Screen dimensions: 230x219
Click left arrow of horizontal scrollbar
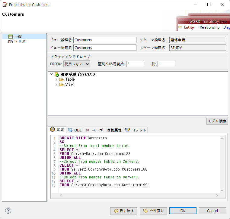[61, 196]
